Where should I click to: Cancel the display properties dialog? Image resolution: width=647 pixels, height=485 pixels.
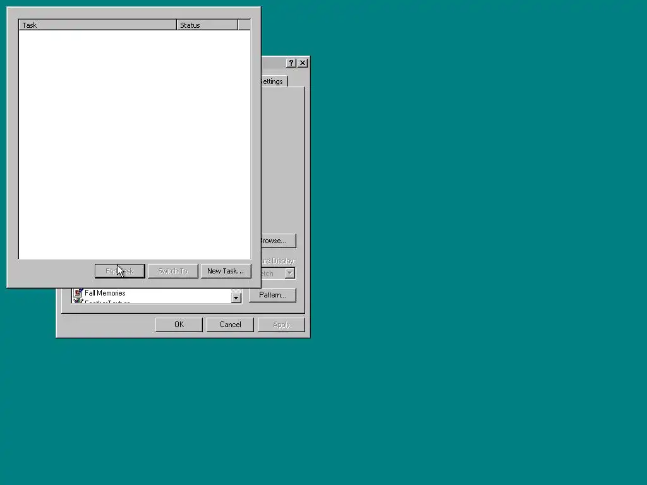[x=230, y=325]
